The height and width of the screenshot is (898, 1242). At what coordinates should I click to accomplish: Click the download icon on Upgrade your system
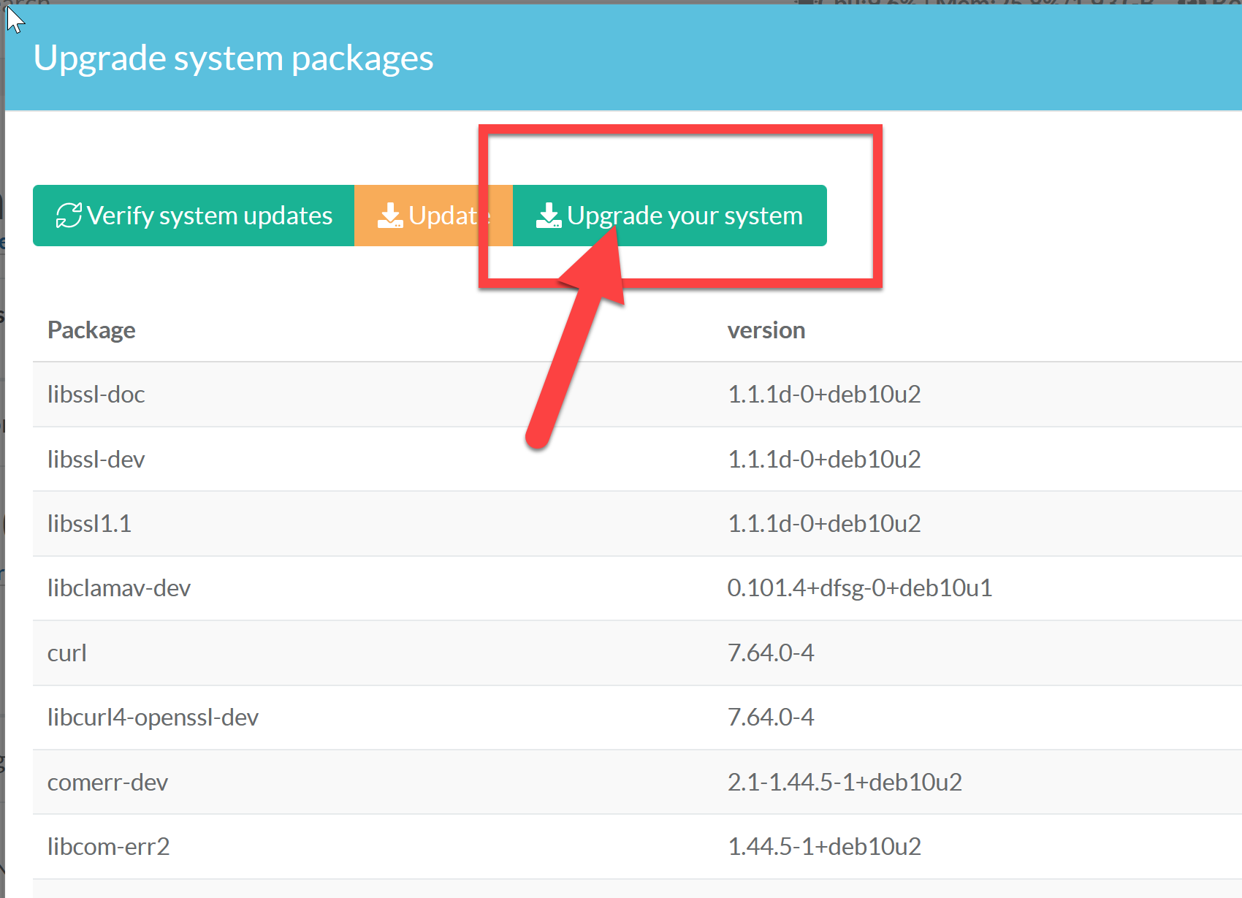(x=548, y=216)
